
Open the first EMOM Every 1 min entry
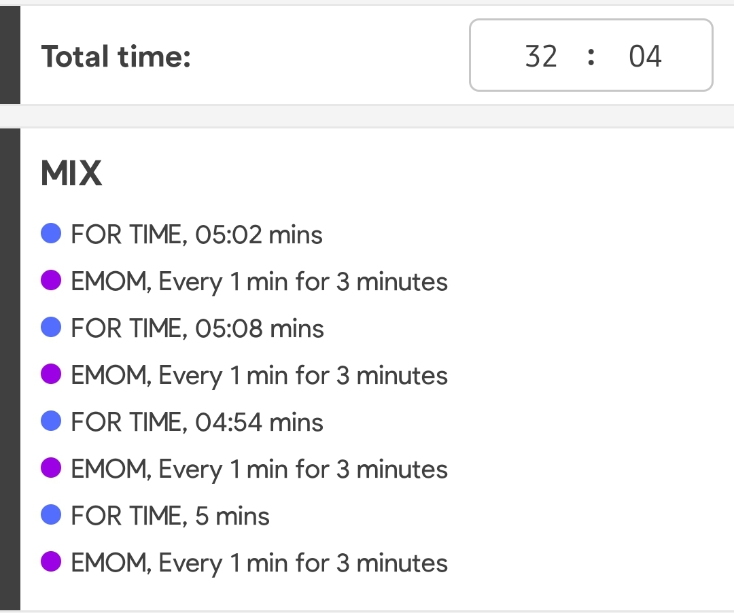259,283
